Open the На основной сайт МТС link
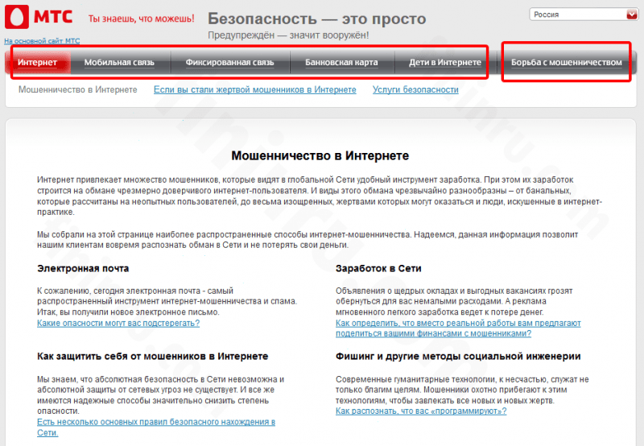Screen dimensions: 644x446 tap(42, 41)
